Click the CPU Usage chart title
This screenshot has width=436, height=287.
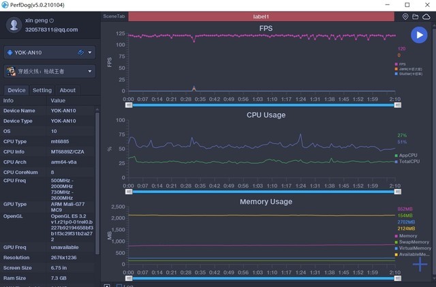point(266,115)
